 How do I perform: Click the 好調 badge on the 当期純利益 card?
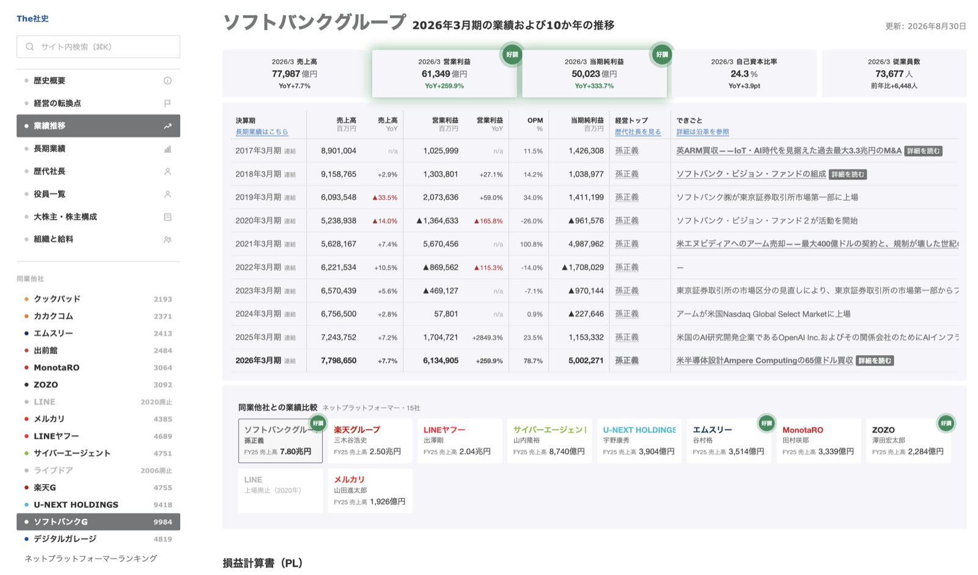662,54
